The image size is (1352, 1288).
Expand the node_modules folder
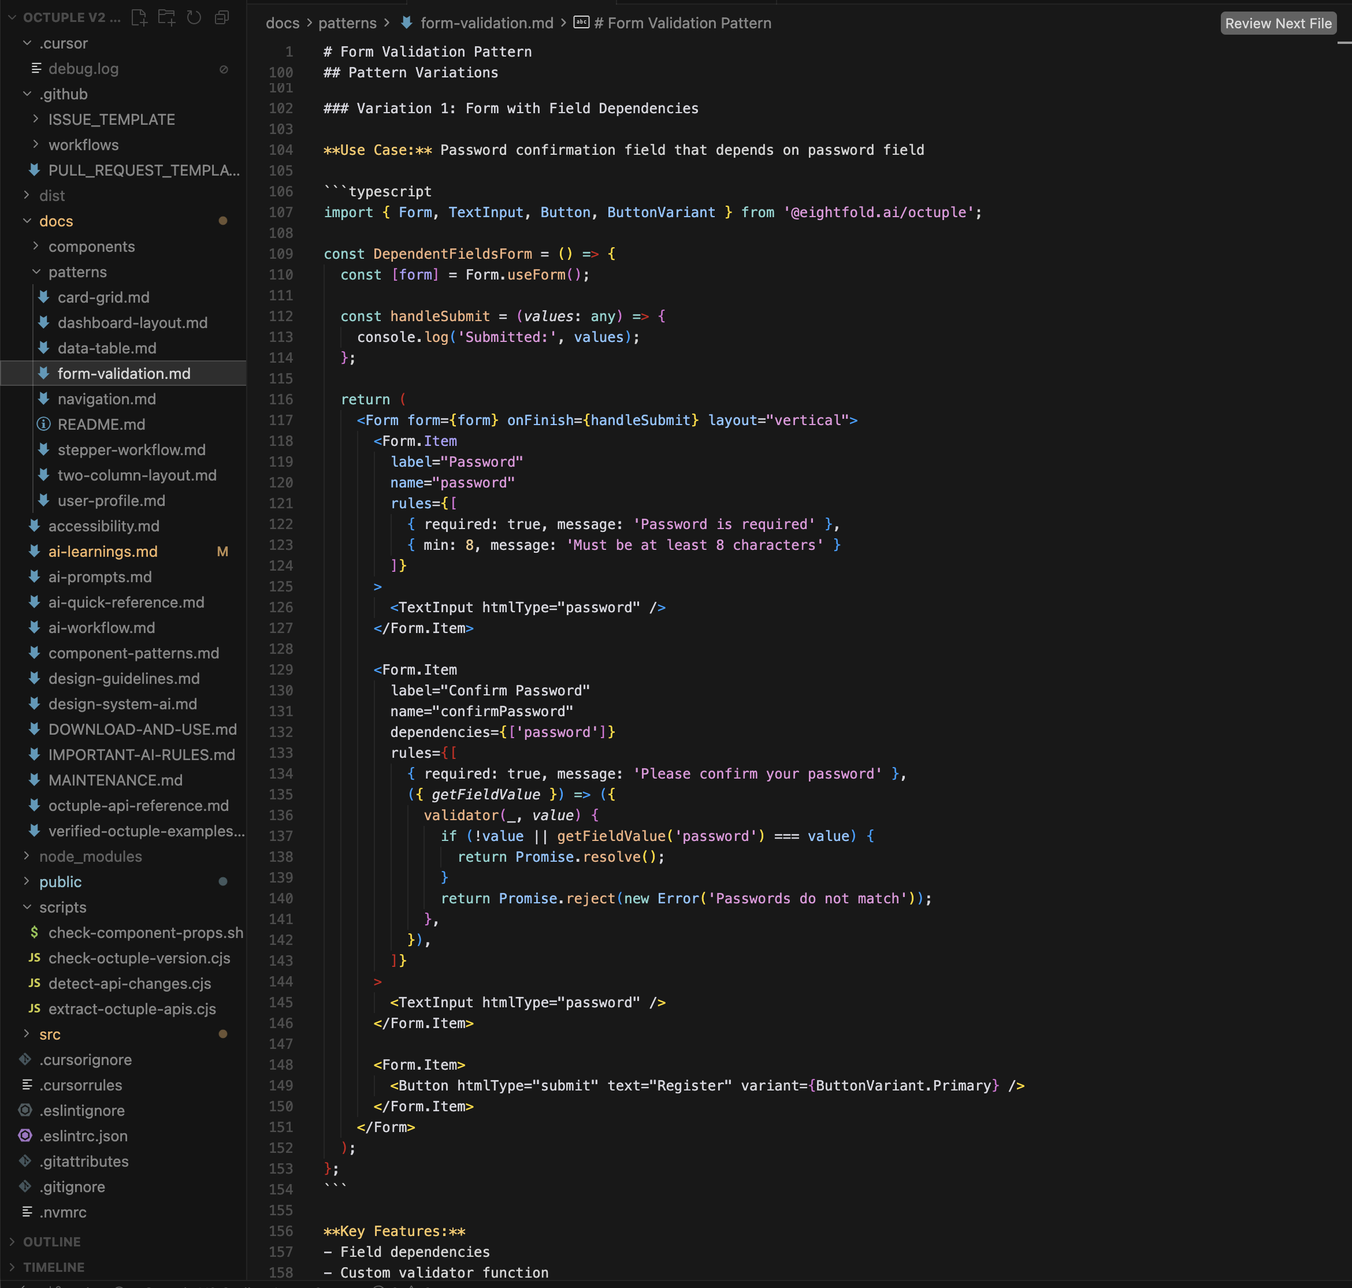click(x=90, y=856)
